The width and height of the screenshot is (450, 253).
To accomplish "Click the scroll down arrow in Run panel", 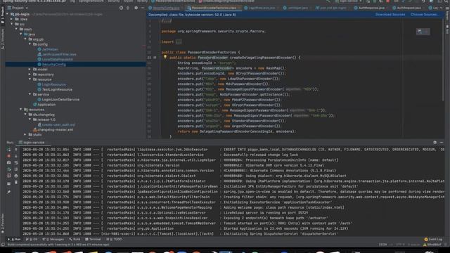I will coord(16,156).
